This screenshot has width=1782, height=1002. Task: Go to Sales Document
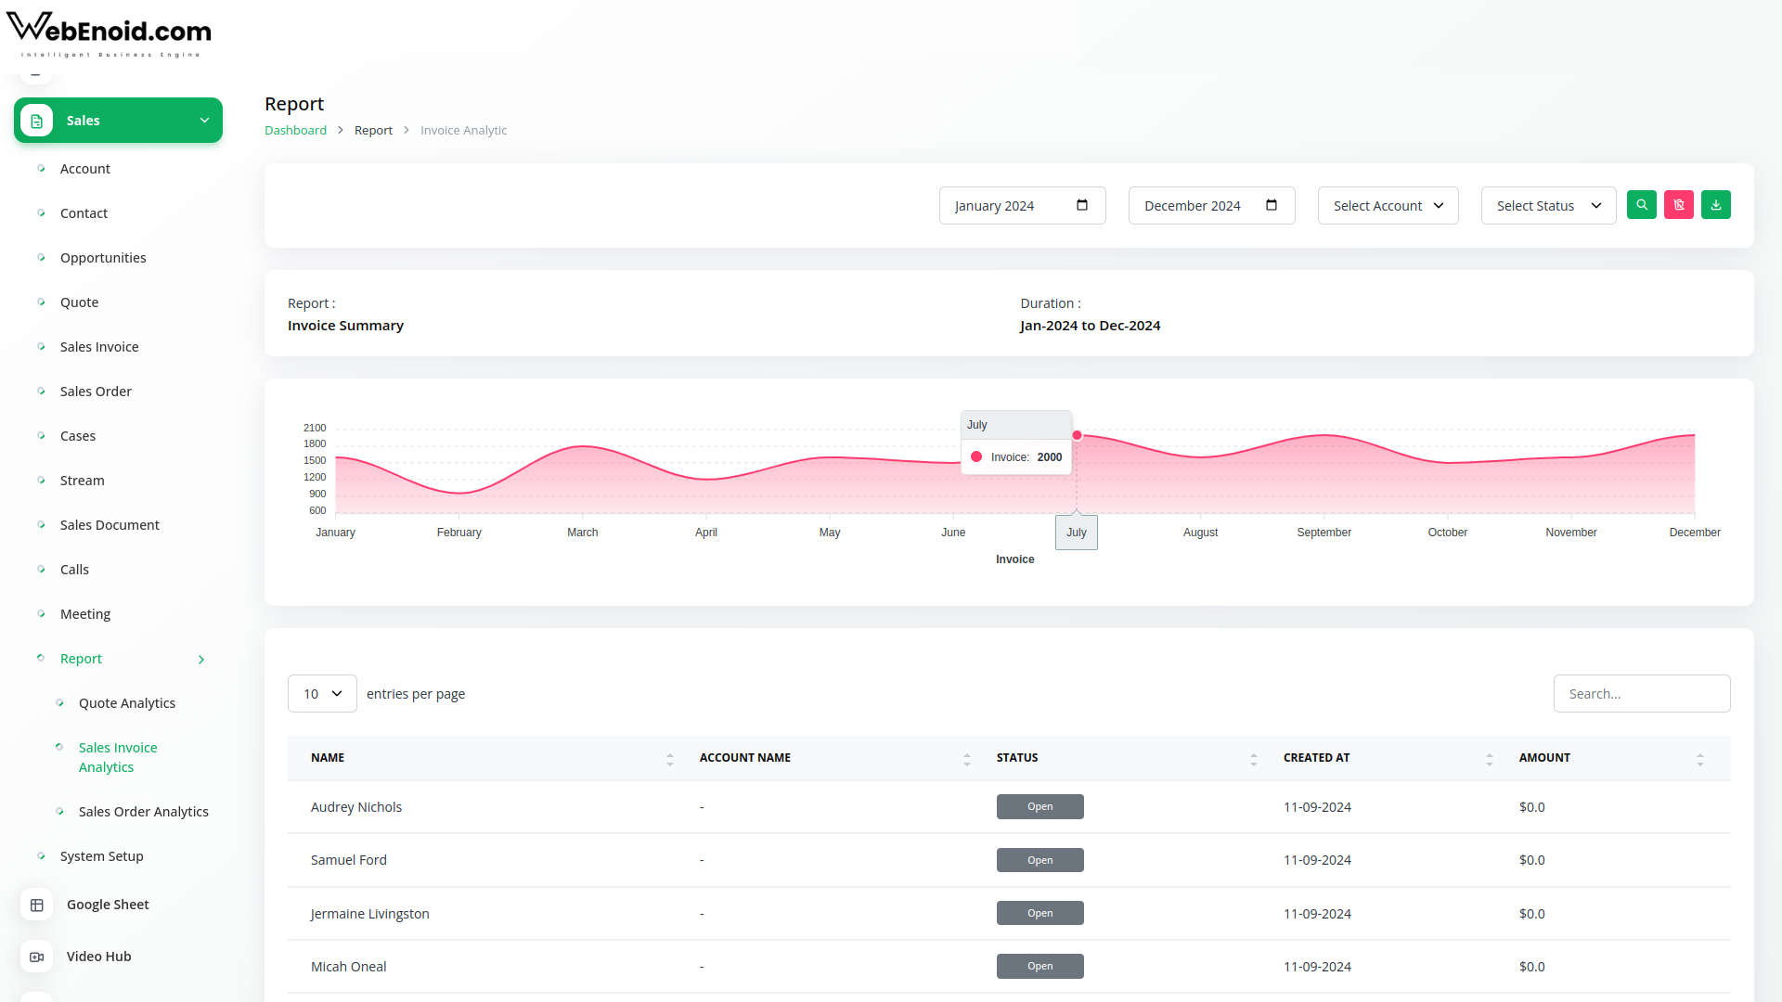click(x=110, y=525)
